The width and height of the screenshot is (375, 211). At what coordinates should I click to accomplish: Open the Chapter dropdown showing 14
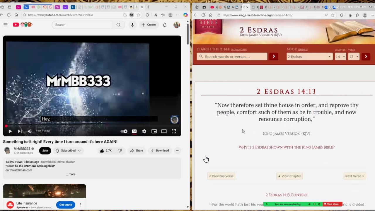pos(340,57)
